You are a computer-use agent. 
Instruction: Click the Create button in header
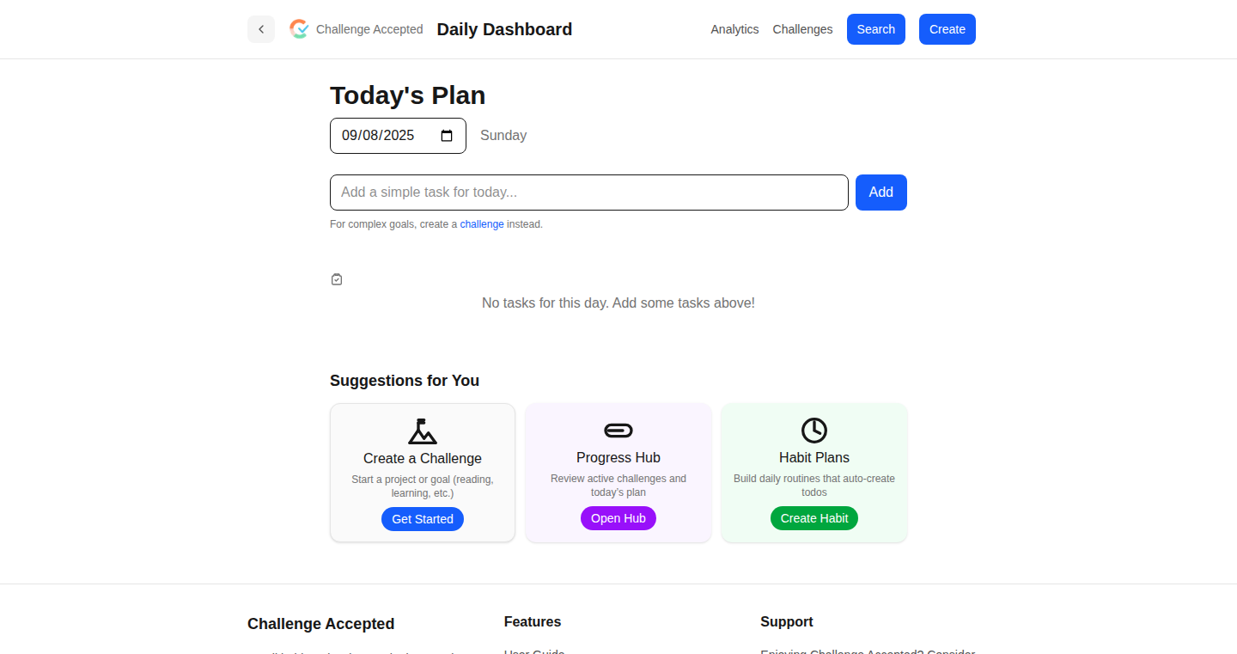[948, 29]
